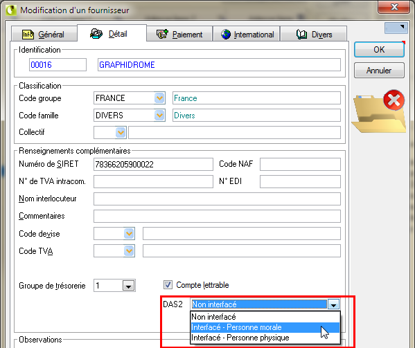The height and width of the screenshot is (348, 415).
Task: Click the folder with red cross icon
Action: 379,111
